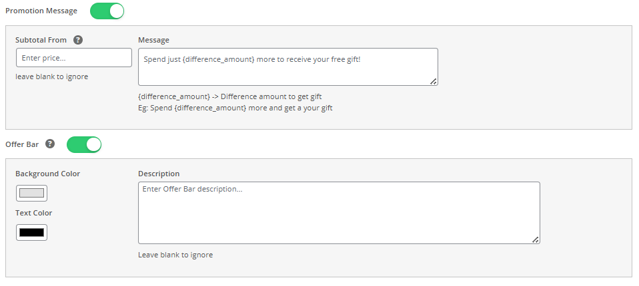Click the Offer Bar label
This screenshot has height=286, width=639.
(x=23, y=144)
